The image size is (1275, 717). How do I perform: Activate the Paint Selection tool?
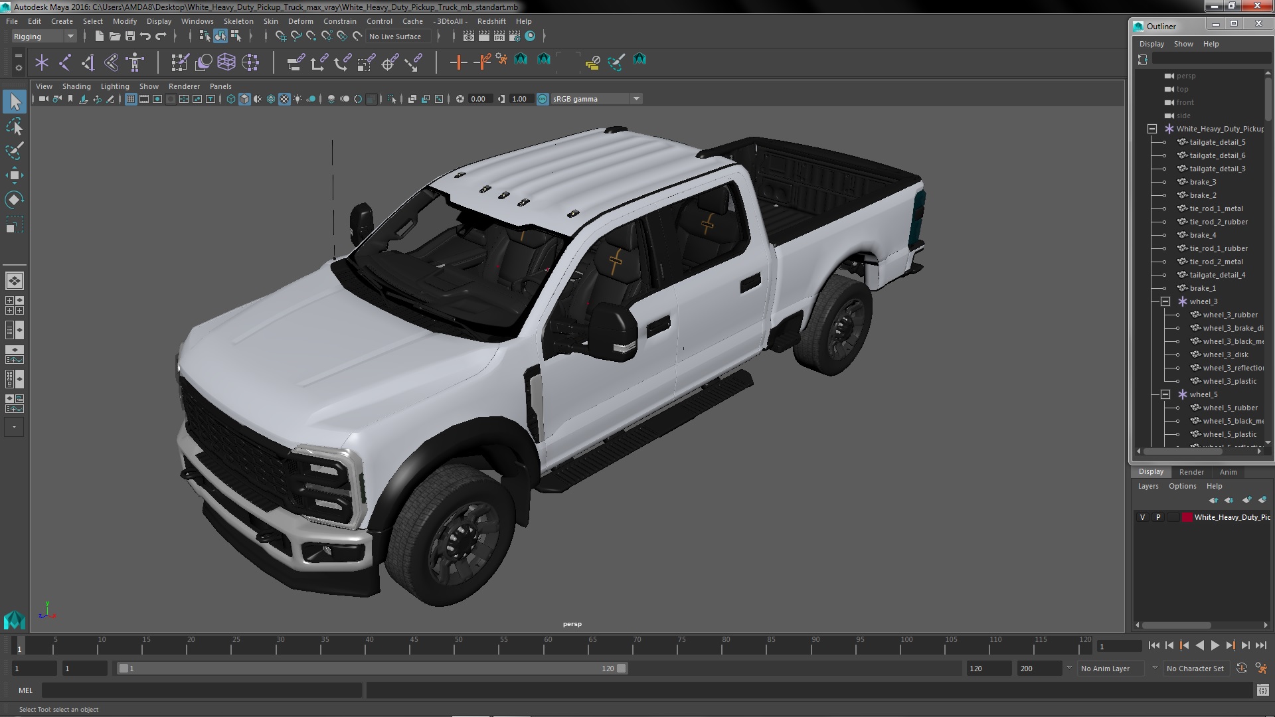point(15,151)
